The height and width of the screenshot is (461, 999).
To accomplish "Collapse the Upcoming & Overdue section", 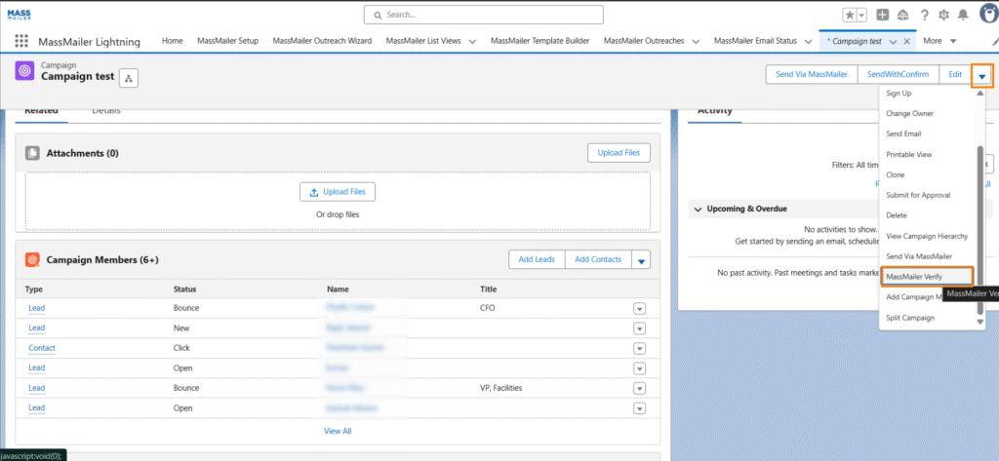I will [697, 209].
